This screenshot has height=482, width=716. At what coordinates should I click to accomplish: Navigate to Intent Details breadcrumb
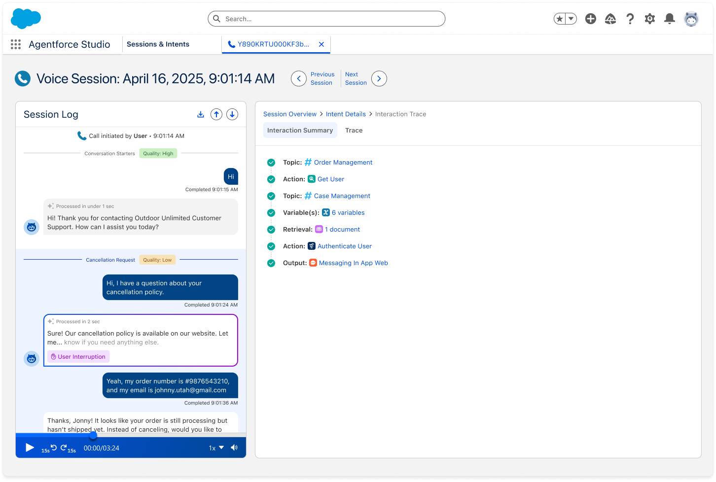click(346, 114)
